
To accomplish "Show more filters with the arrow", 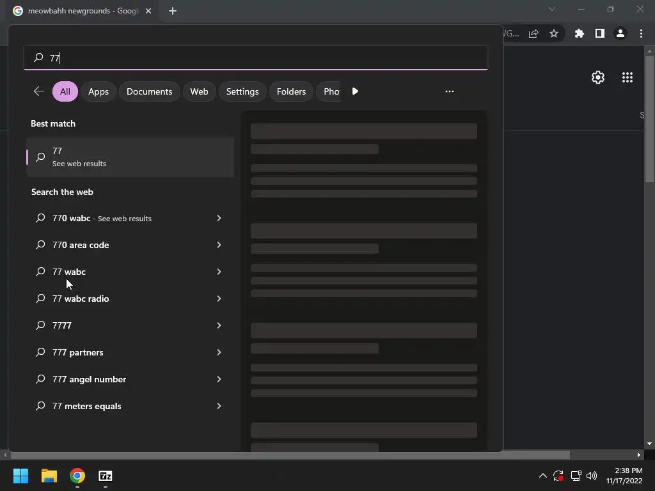I will (354, 91).
